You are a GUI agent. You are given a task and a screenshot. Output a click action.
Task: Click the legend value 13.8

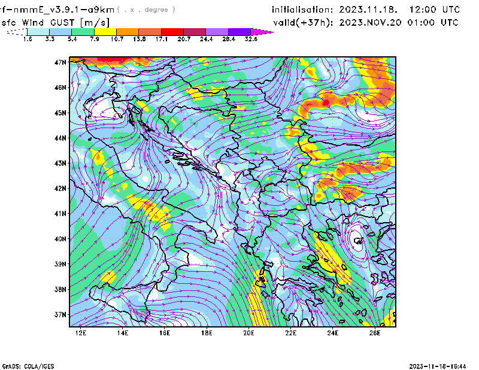(x=140, y=39)
